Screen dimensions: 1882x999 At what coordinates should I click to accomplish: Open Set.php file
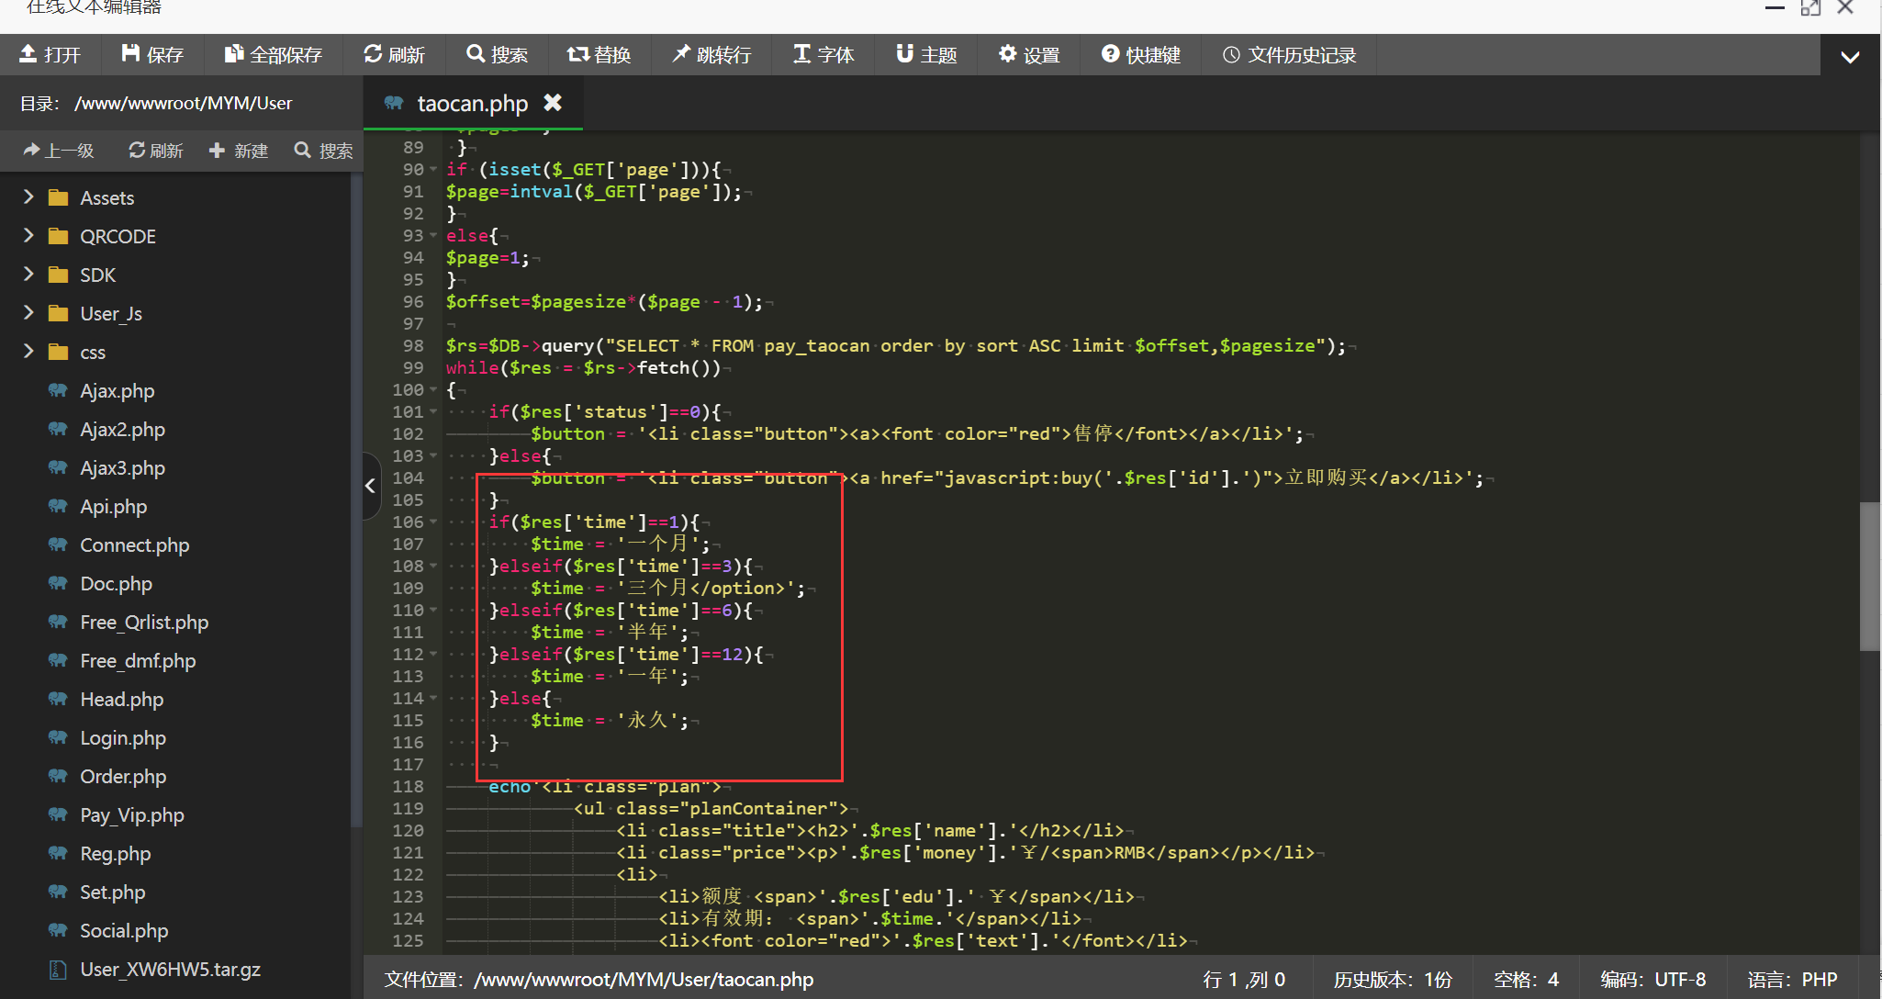tap(112, 892)
